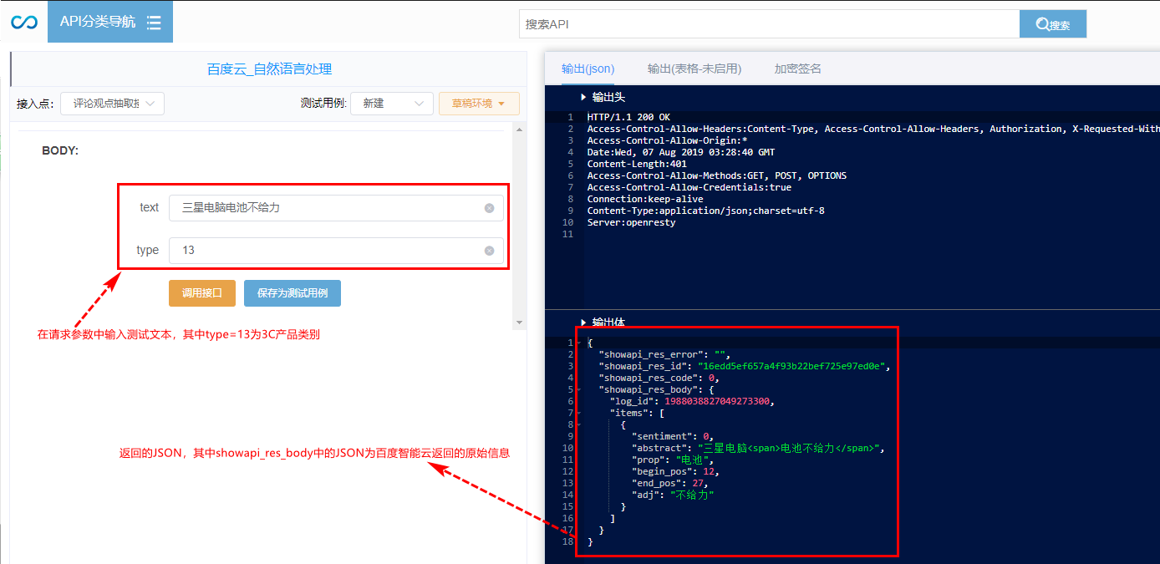The height and width of the screenshot is (564, 1160).
Task: Collapse the 输出体 section triangle
Action: [583, 323]
